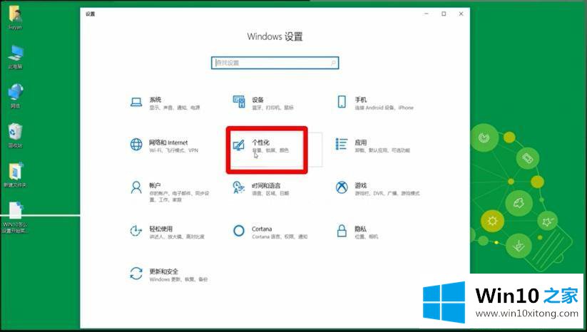
Task: Open the 更新和安全 sync icon
Action: click(x=136, y=274)
